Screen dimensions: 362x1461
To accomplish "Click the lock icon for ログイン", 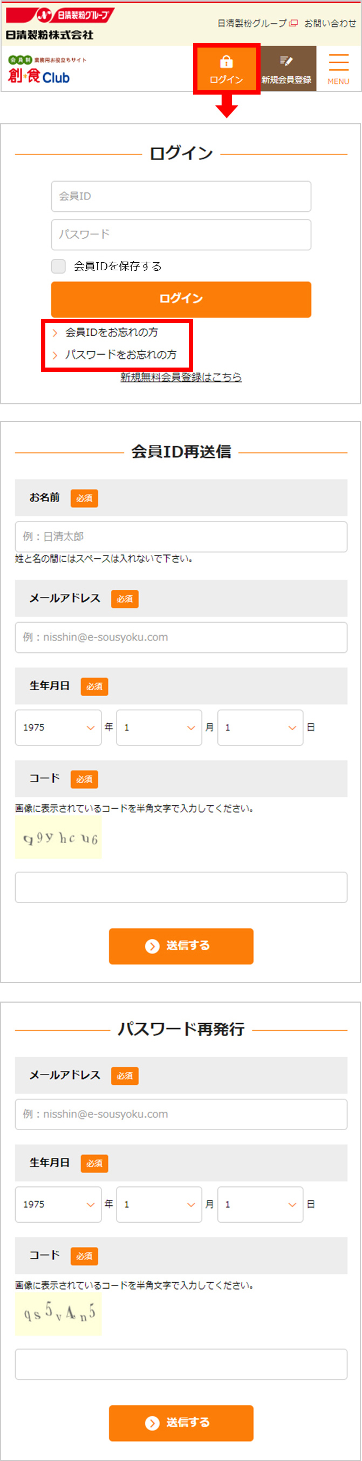I will tap(226, 61).
